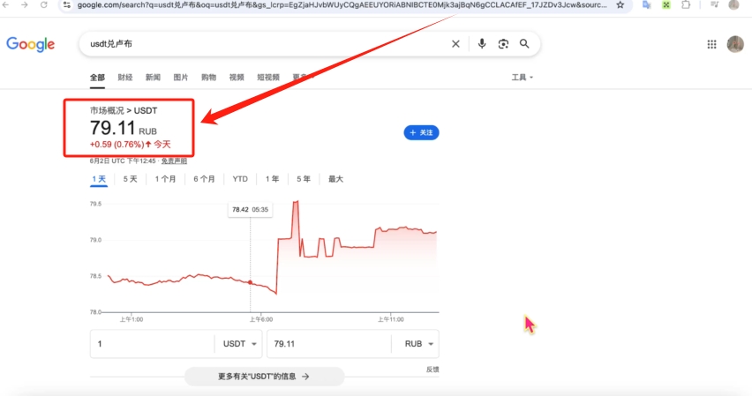Select the 6 个月 chart range
The width and height of the screenshot is (752, 396).
tap(204, 179)
